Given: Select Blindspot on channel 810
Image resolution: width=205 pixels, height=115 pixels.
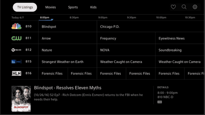Looking at the screenshot, I should 68,26.
